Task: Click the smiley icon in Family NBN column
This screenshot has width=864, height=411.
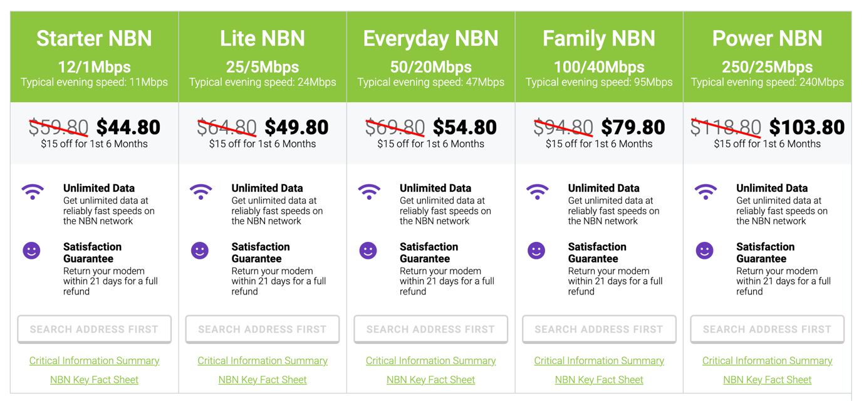Action: [537, 250]
